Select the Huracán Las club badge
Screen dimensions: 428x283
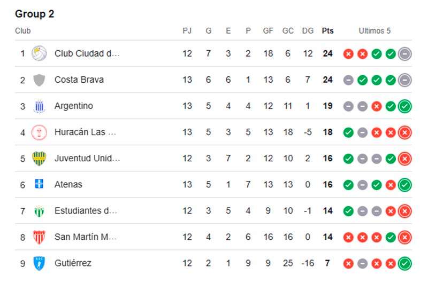click(x=39, y=132)
